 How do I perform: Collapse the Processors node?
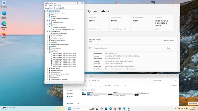pos(48,52)
